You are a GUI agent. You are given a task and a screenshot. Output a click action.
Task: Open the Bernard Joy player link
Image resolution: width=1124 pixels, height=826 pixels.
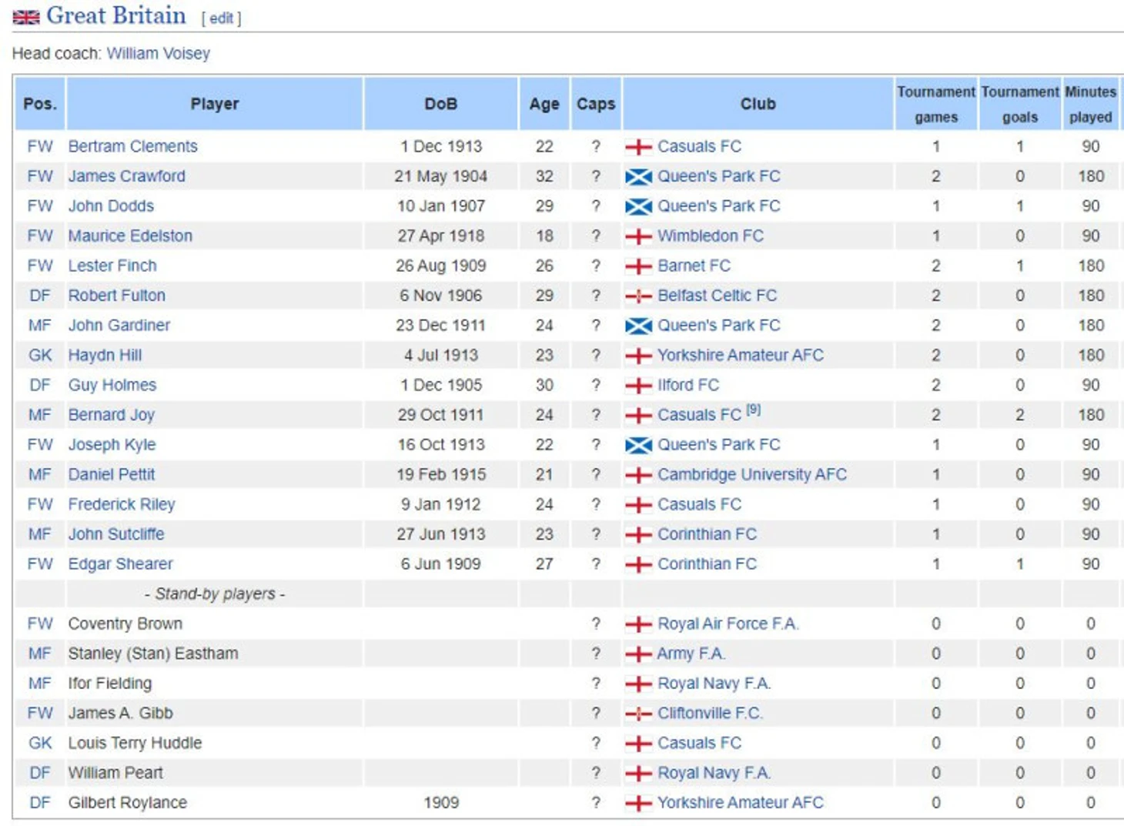111,415
